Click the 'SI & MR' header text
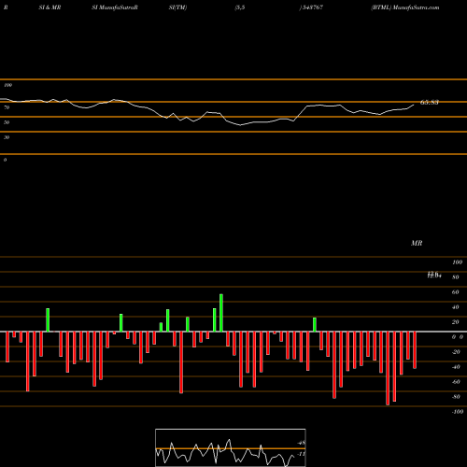 click(50, 7)
